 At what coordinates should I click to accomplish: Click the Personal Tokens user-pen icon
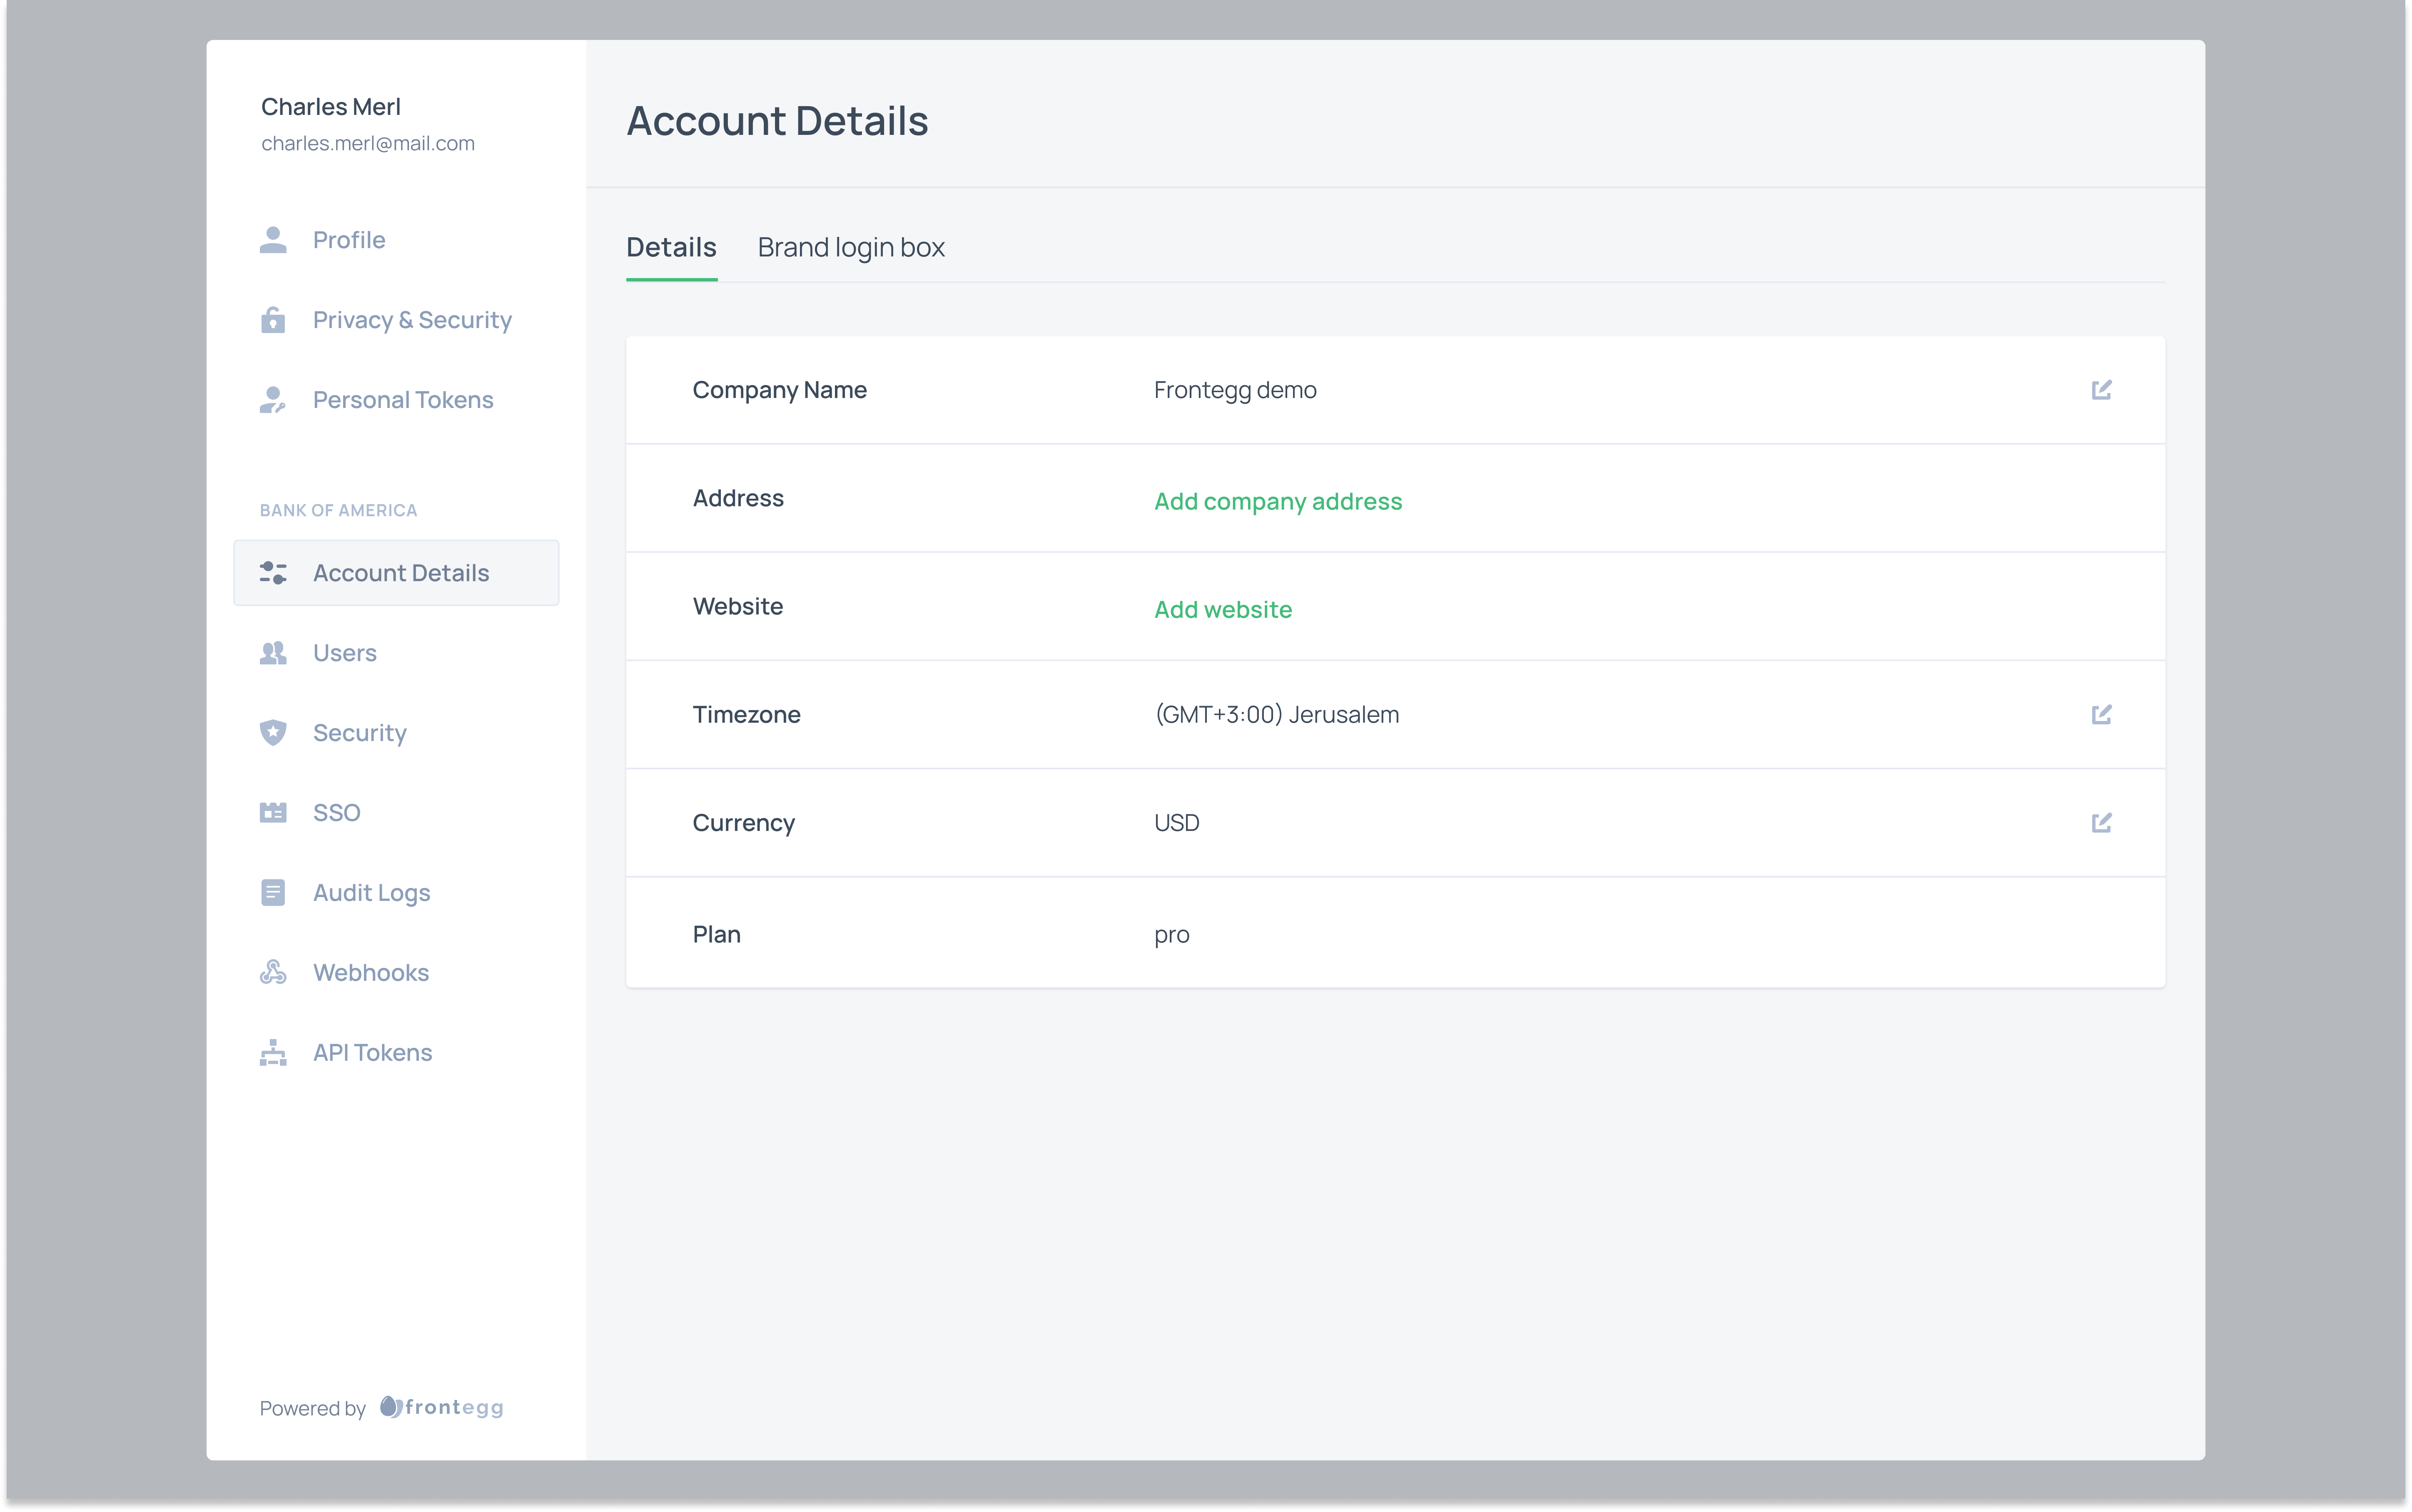click(273, 400)
